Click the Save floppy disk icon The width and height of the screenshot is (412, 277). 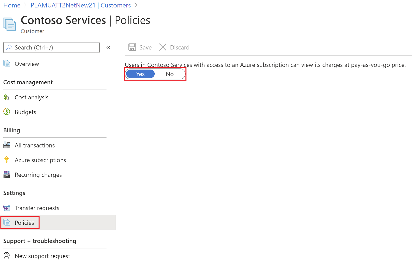pyautogui.click(x=132, y=47)
